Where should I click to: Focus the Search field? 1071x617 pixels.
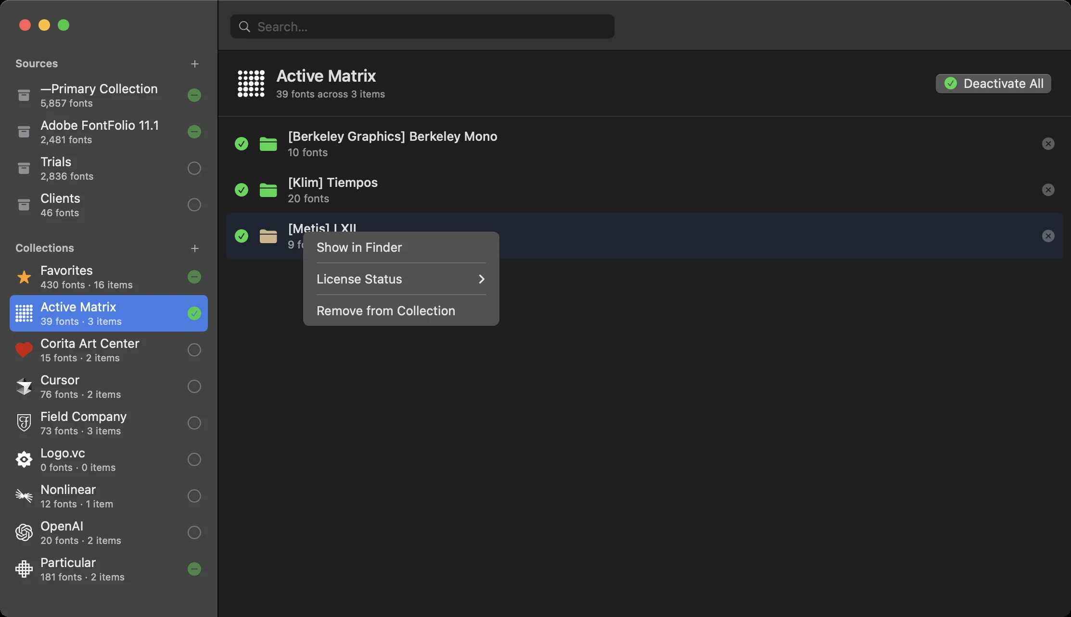point(422,26)
